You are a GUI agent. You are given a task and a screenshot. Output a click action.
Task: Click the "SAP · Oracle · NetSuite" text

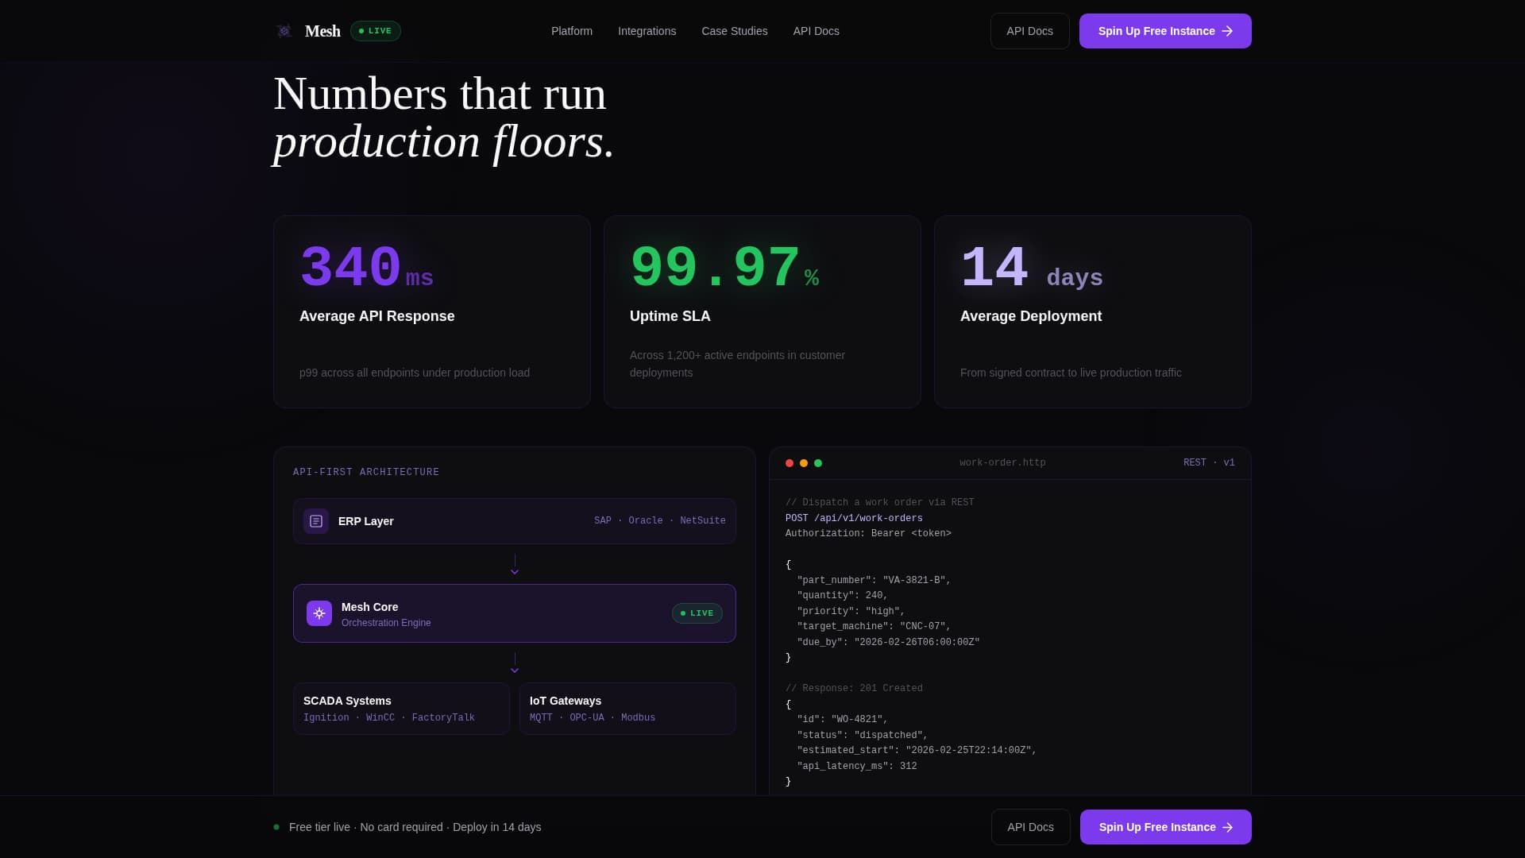tap(660, 521)
